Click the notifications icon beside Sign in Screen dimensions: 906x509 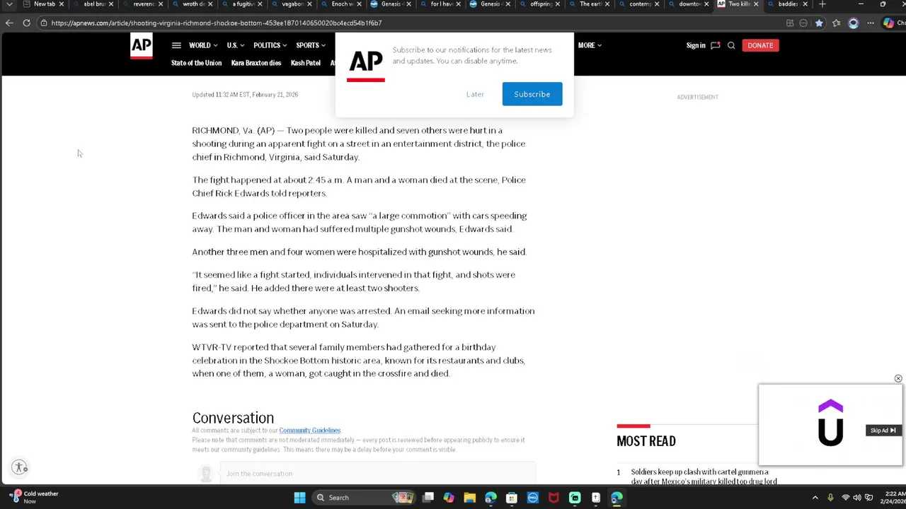[x=715, y=45]
